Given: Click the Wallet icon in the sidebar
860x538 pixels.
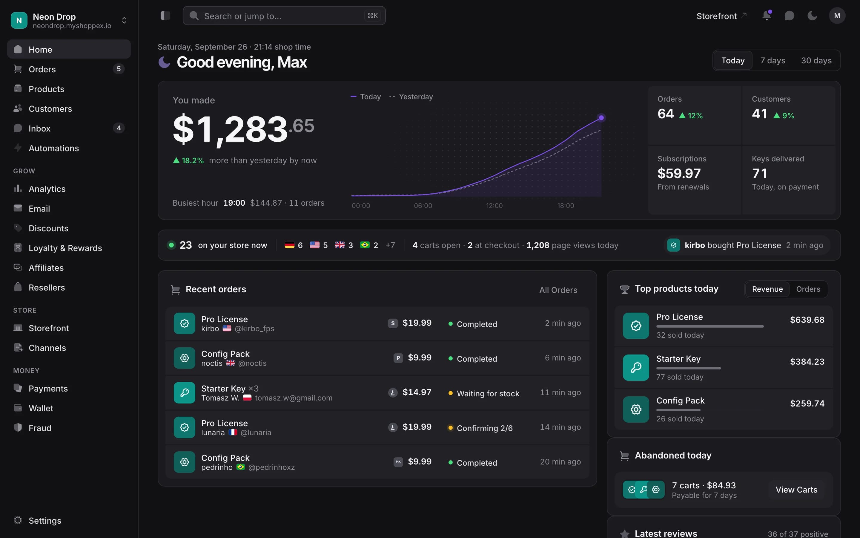Looking at the screenshot, I should pyautogui.click(x=18, y=408).
